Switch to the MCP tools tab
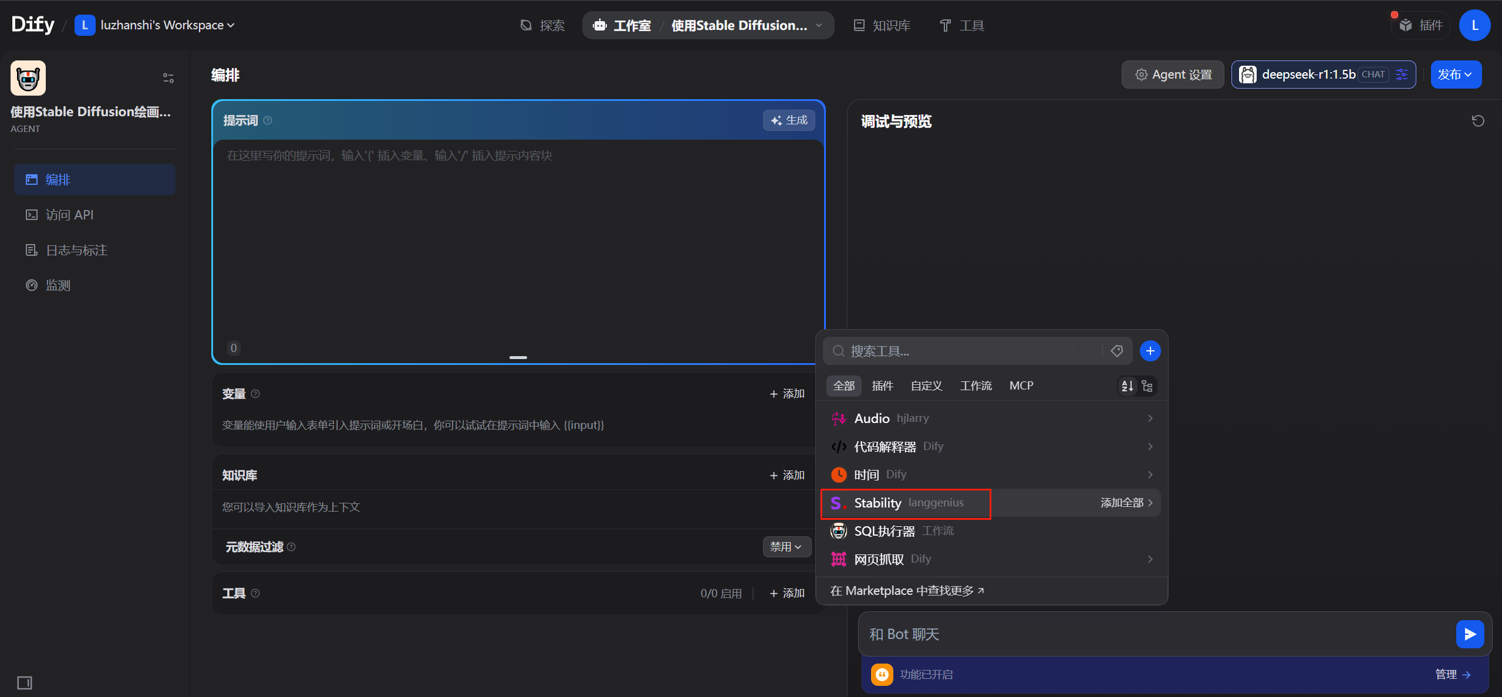 (x=1021, y=385)
